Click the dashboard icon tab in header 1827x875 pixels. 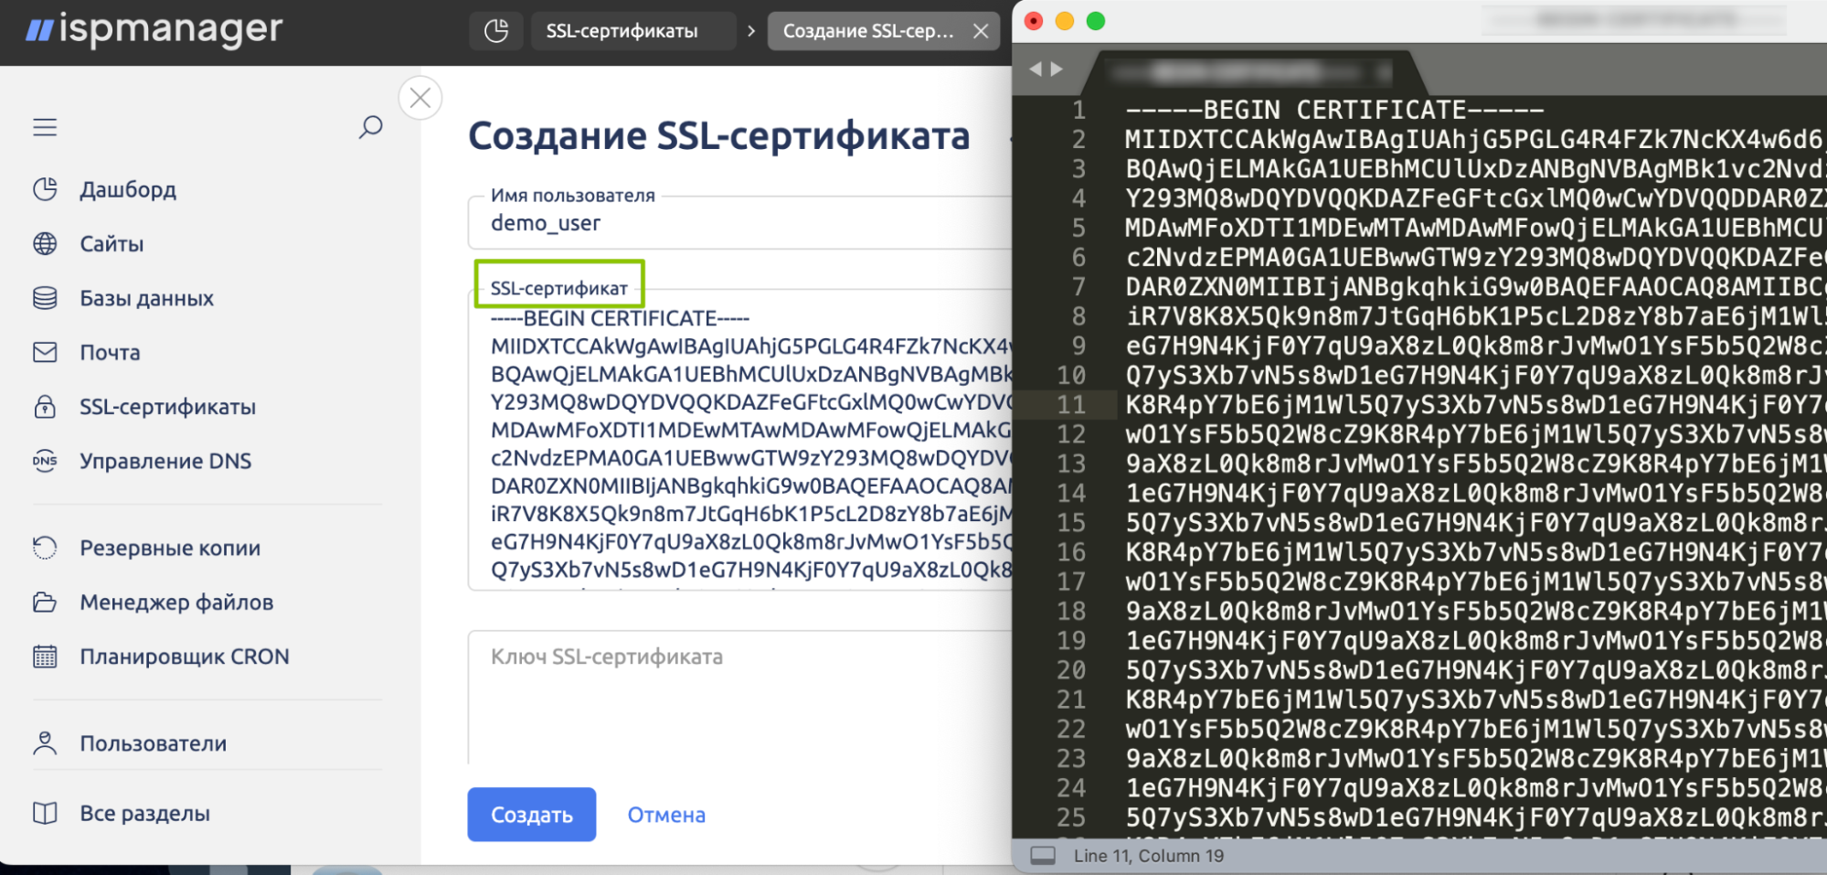point(496,31)
